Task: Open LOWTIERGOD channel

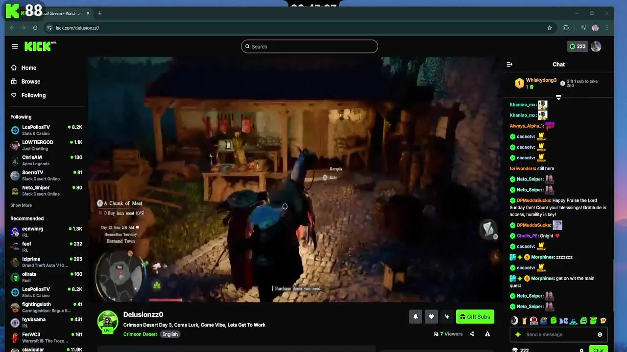Action: 46,145
